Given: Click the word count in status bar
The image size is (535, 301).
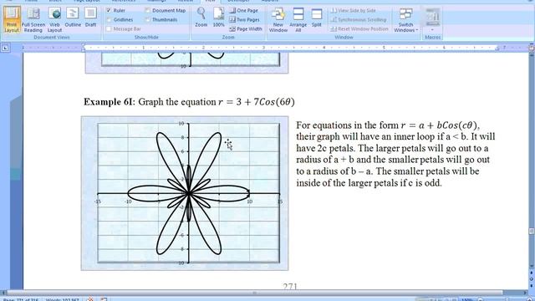Looking at the screenshot, I should (x=62, y=299).
